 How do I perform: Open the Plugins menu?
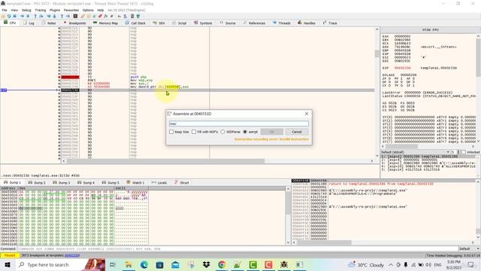coord(55,10)
